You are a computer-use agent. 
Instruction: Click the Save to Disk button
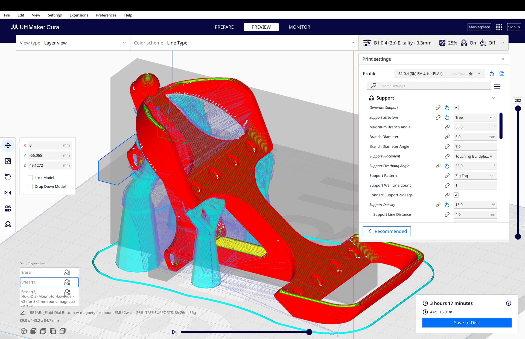coord(467,323)
